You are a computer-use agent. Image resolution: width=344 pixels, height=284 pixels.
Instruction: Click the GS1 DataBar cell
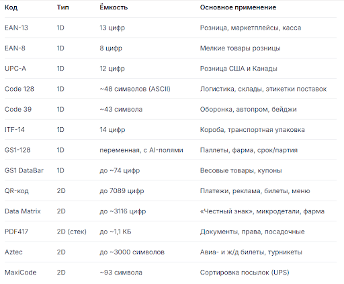[24, 170]
